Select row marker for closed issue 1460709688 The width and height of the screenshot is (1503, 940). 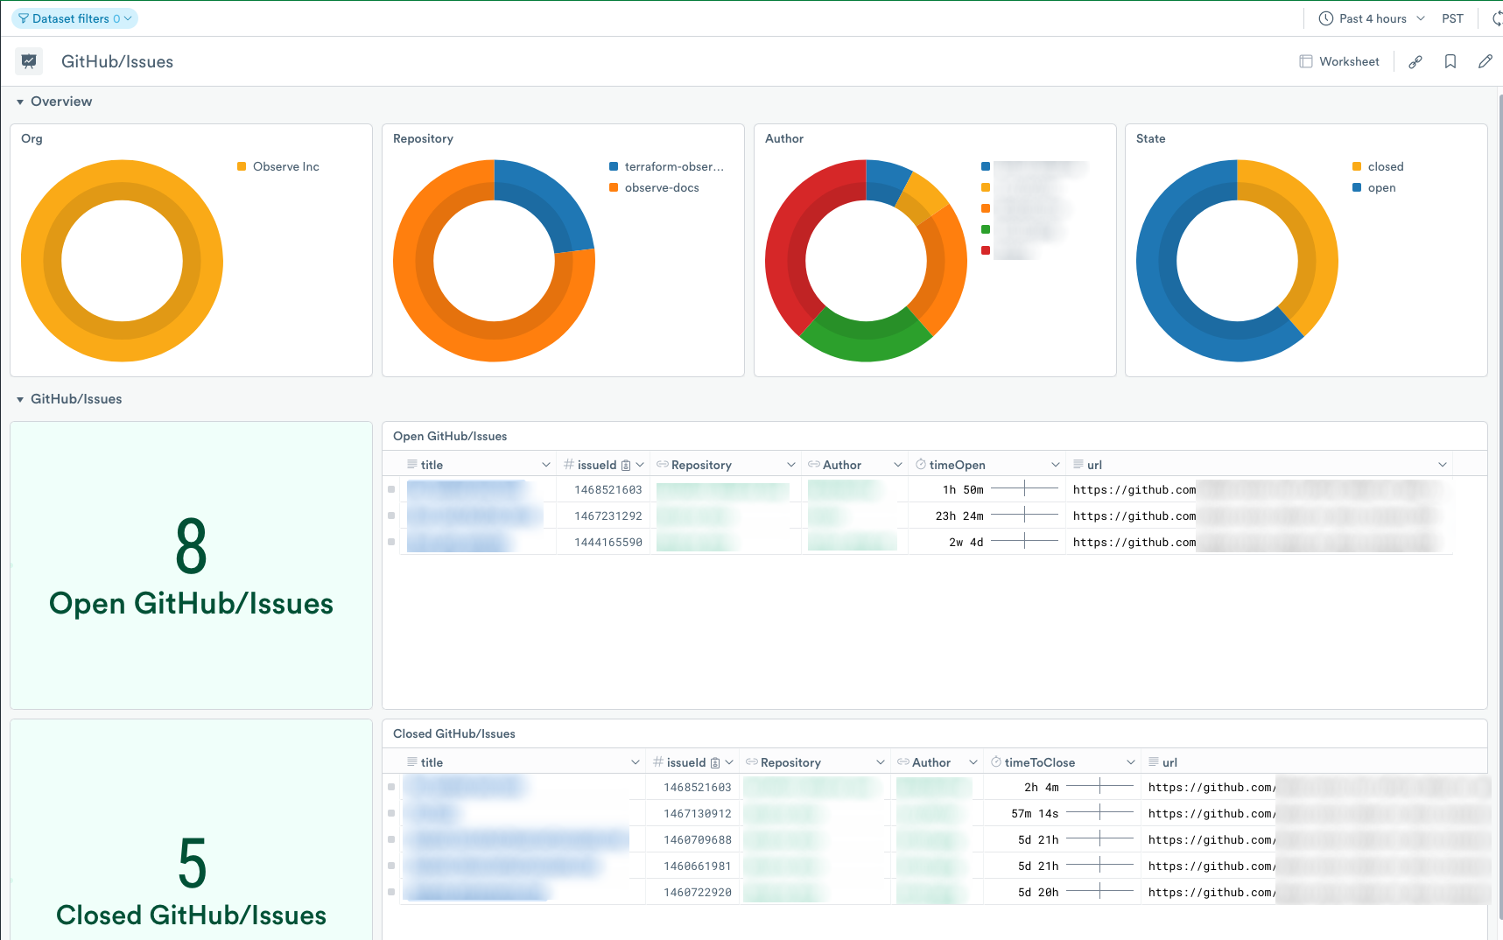click(x=391, y=839)
